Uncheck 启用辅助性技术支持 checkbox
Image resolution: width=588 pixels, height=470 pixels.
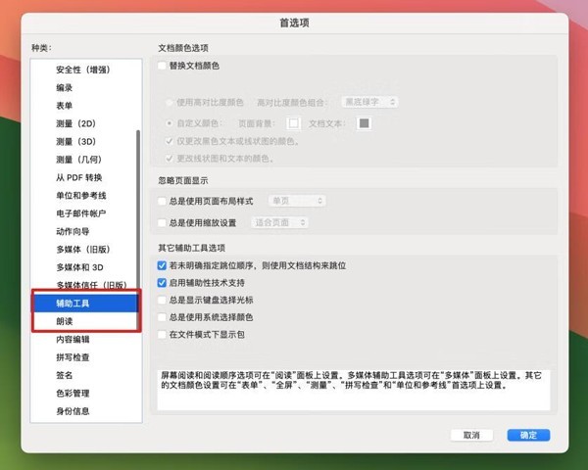click(x=162, y=283)
